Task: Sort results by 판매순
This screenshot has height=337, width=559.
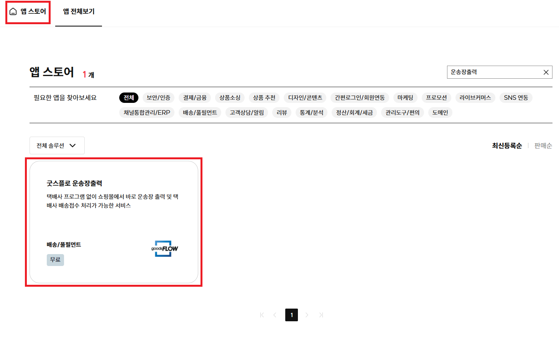Action: coord(543,145)
